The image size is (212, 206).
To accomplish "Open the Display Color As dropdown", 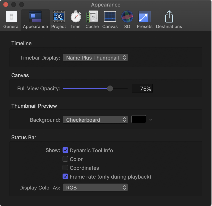I will (x=95, y=187).
